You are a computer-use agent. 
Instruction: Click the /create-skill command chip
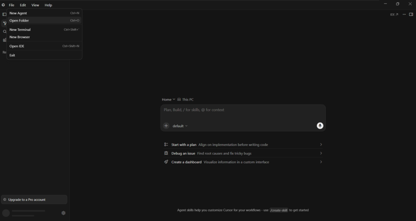click(x=279, y=210)
